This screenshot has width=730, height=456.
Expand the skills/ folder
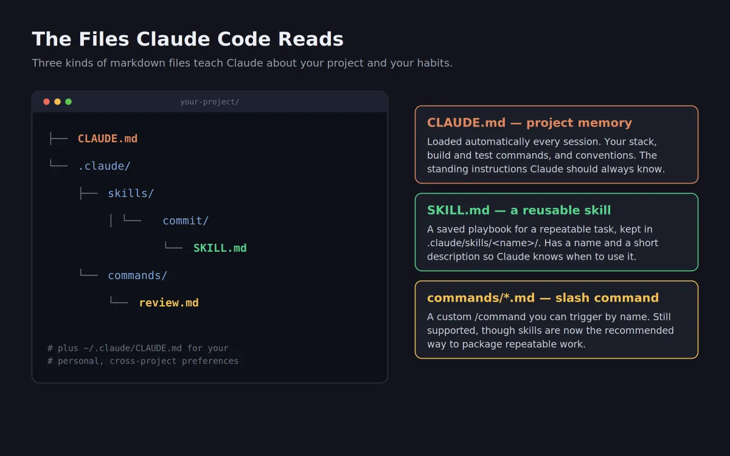pos(131,193)
